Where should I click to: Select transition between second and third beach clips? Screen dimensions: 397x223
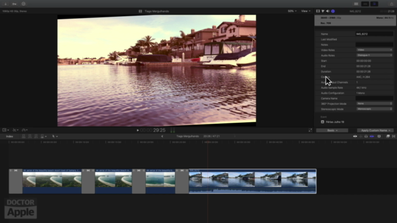coord(139,181)
